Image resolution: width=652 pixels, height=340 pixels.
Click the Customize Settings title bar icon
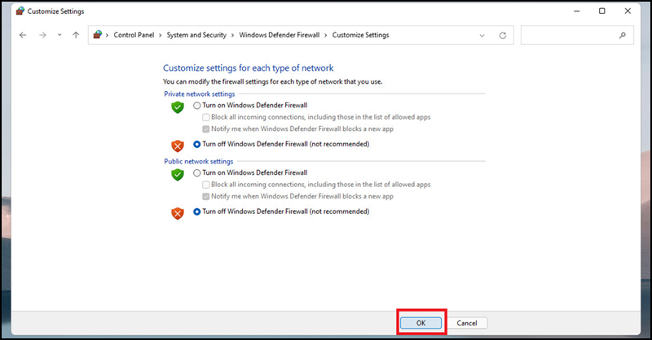[x=20, y=11]
